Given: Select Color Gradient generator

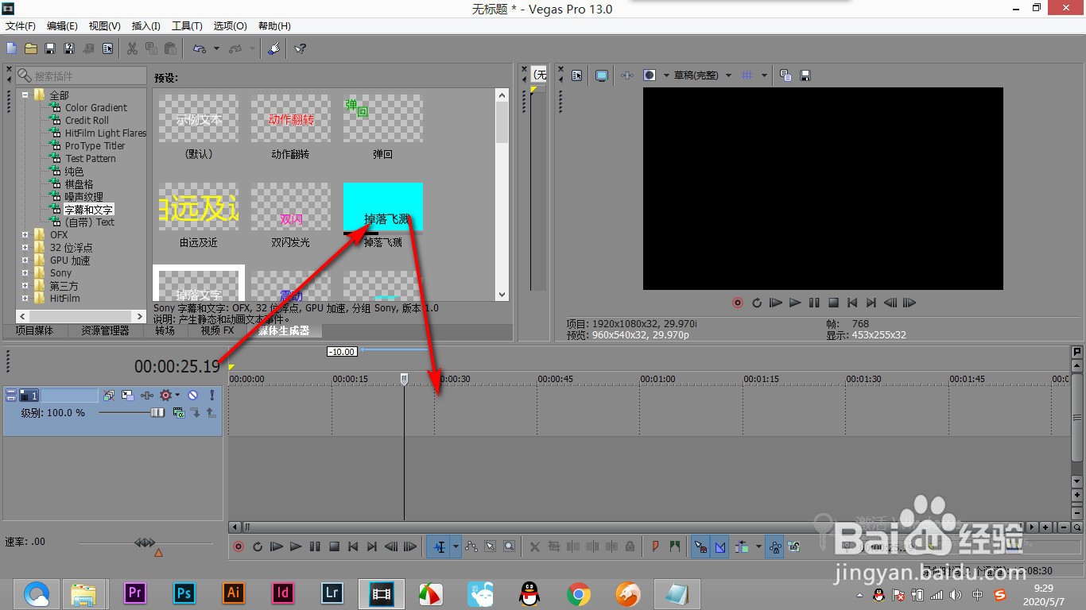Looking at the screenshot, I should point(95,107).
